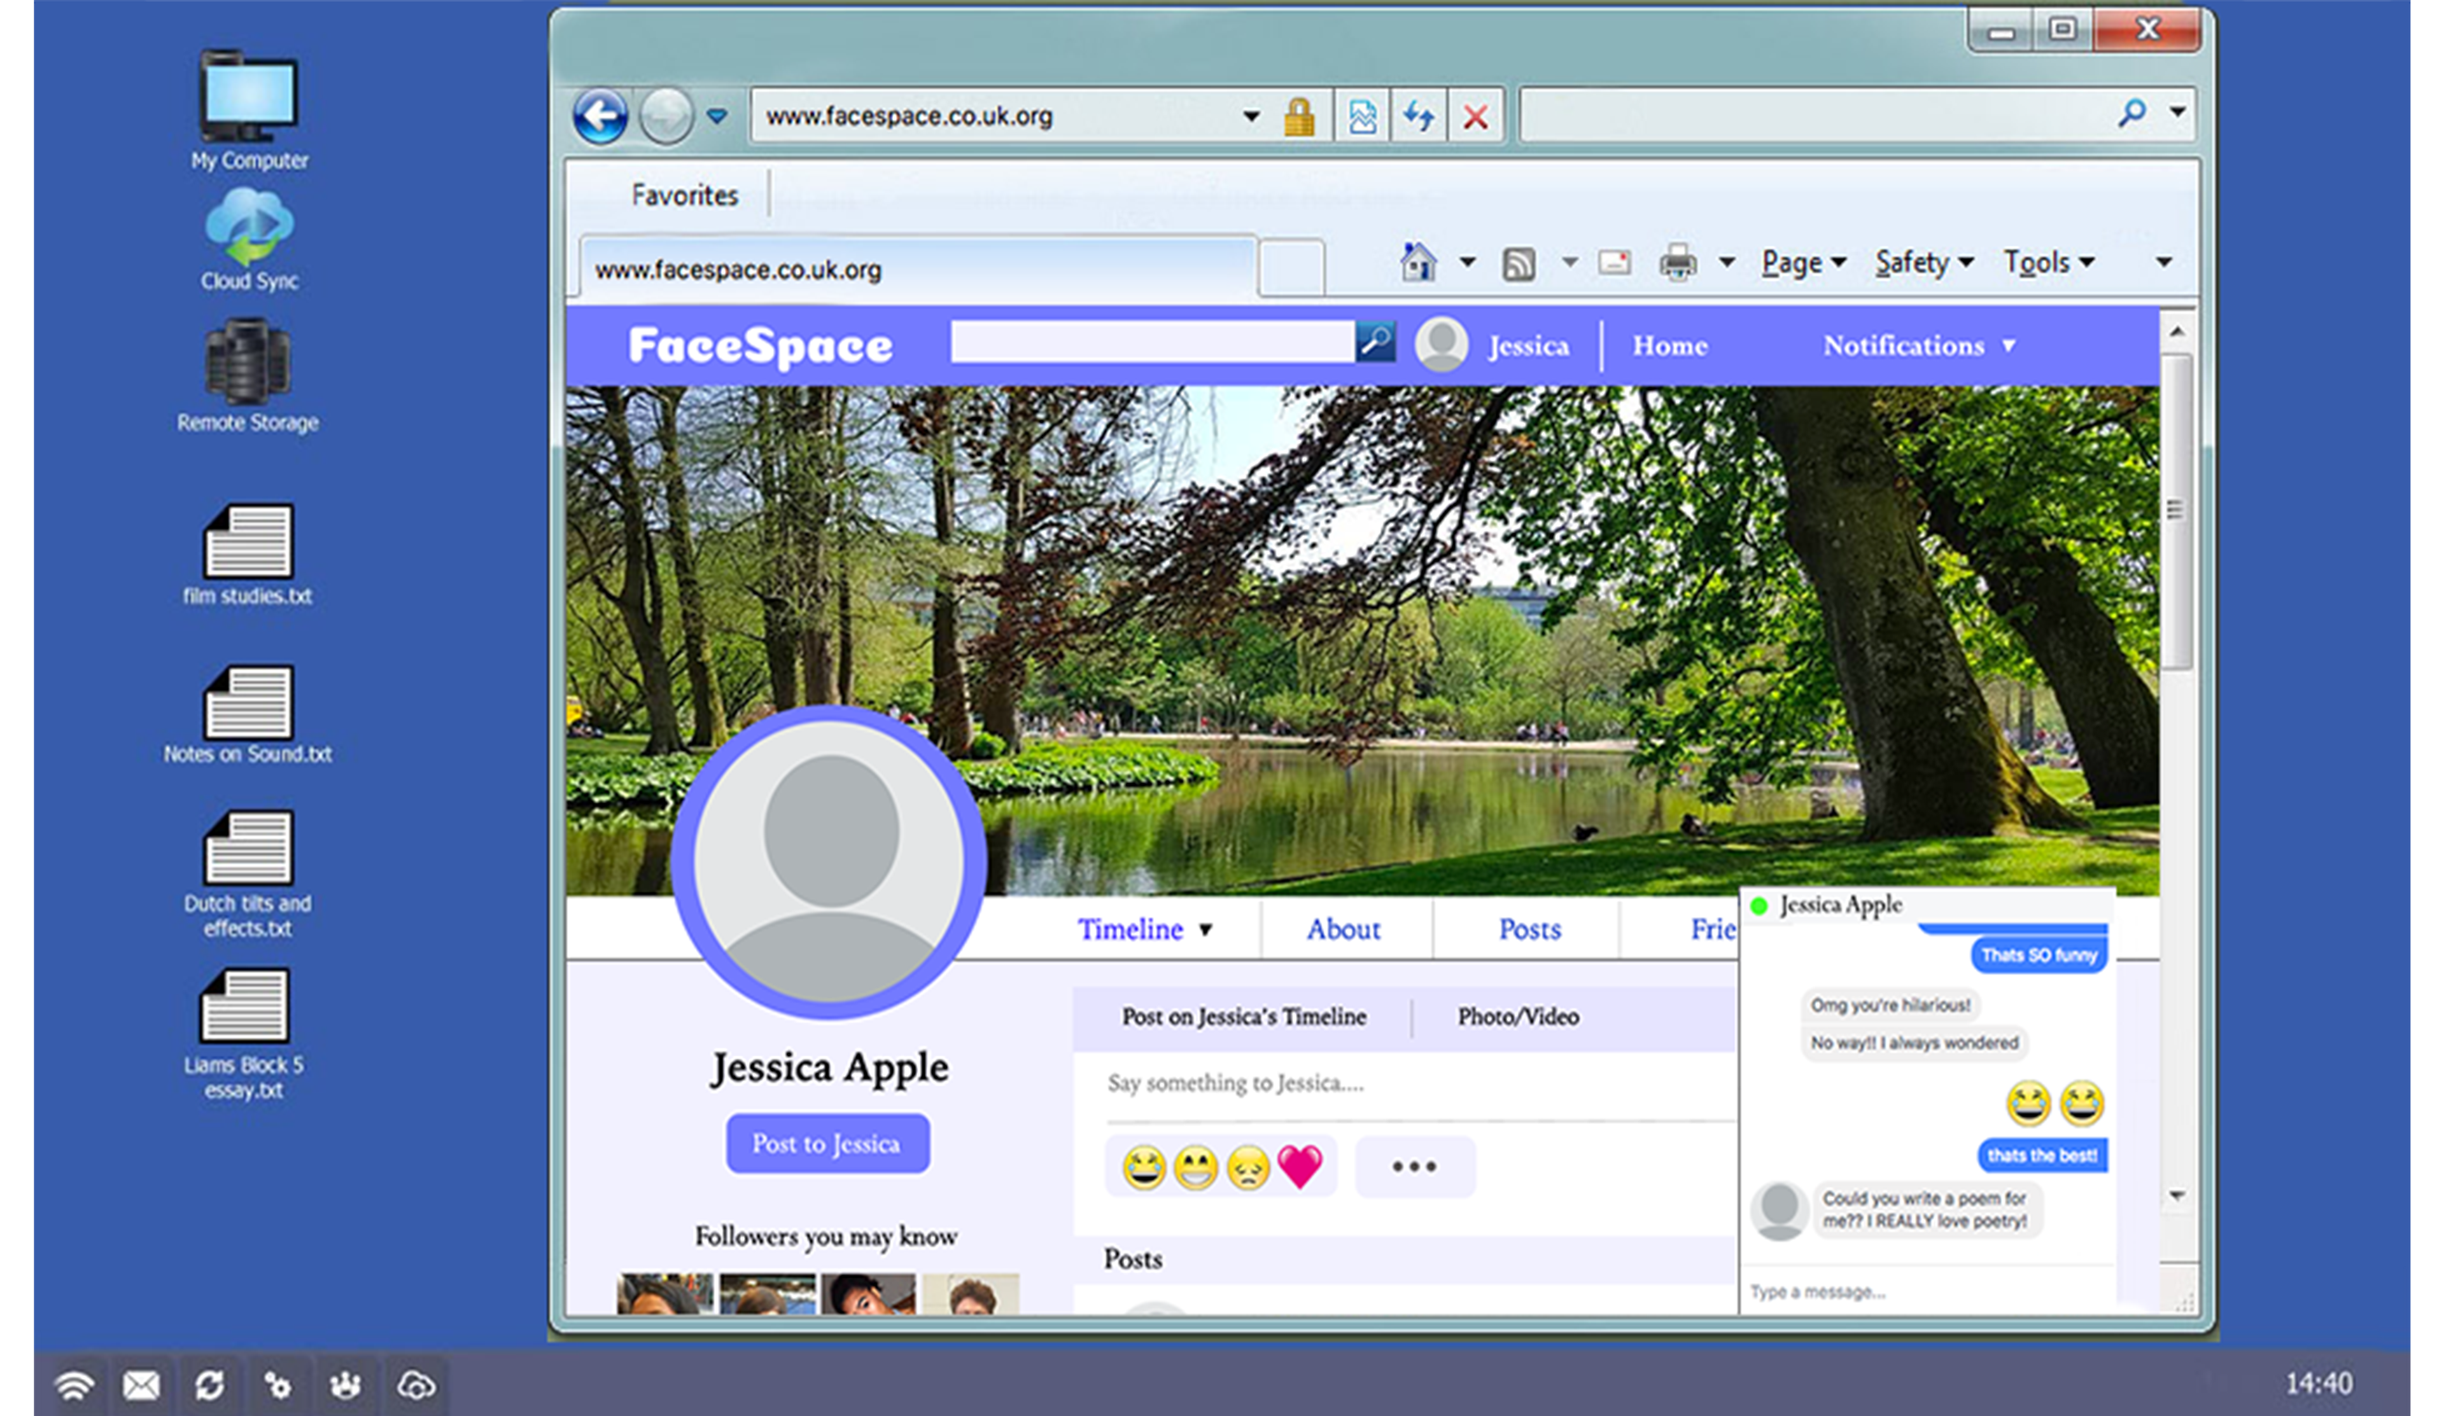Click the refresh arrows icon in address bar

coord(1418,116)
